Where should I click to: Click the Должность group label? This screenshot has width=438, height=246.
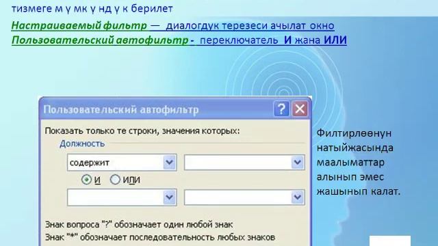coord(82,143)
